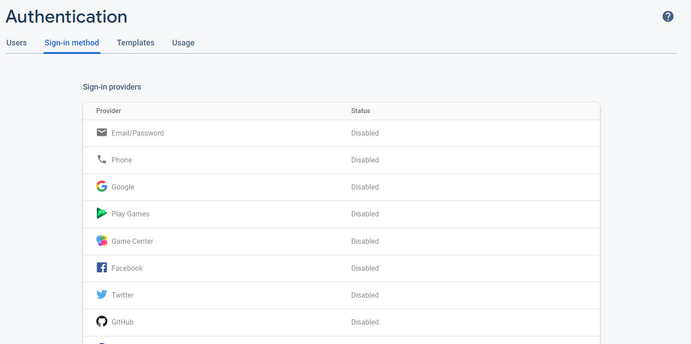Select the GitHub octocat icon
The width and height of the screenshot is (691, 344).
(102, 321)
